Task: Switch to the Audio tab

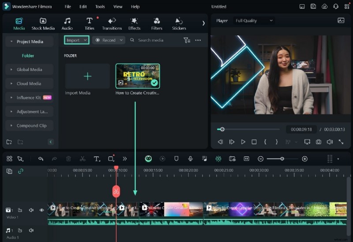Action: pyautogui.click(x=67, y=24)
